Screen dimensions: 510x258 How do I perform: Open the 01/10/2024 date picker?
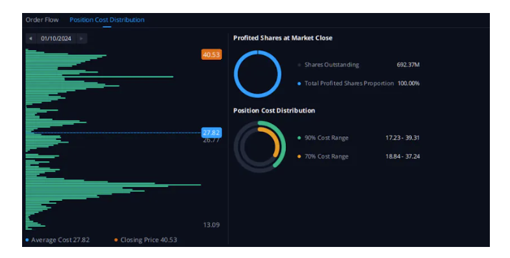click(x=56, y=38)
